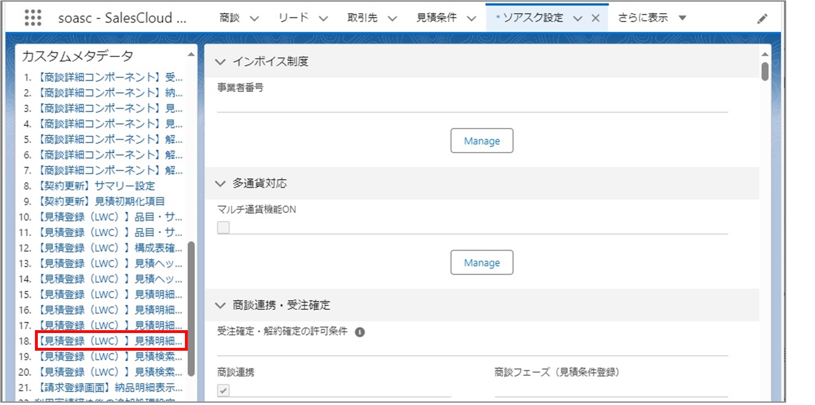Open item 16 【見積登録（LWC）】見積明細…

[110, 310]
